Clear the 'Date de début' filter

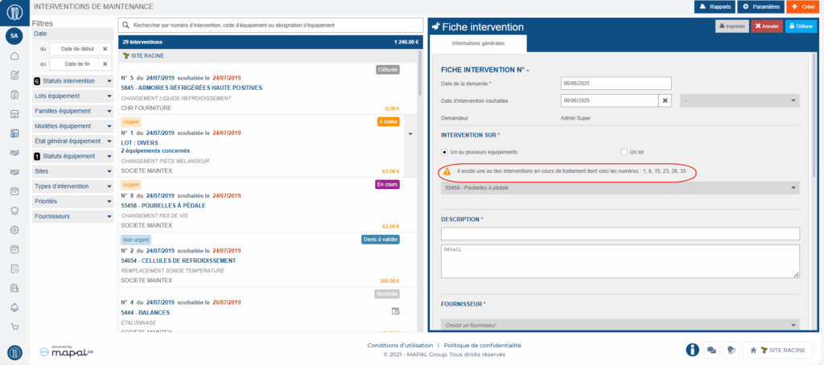[105, 49]
